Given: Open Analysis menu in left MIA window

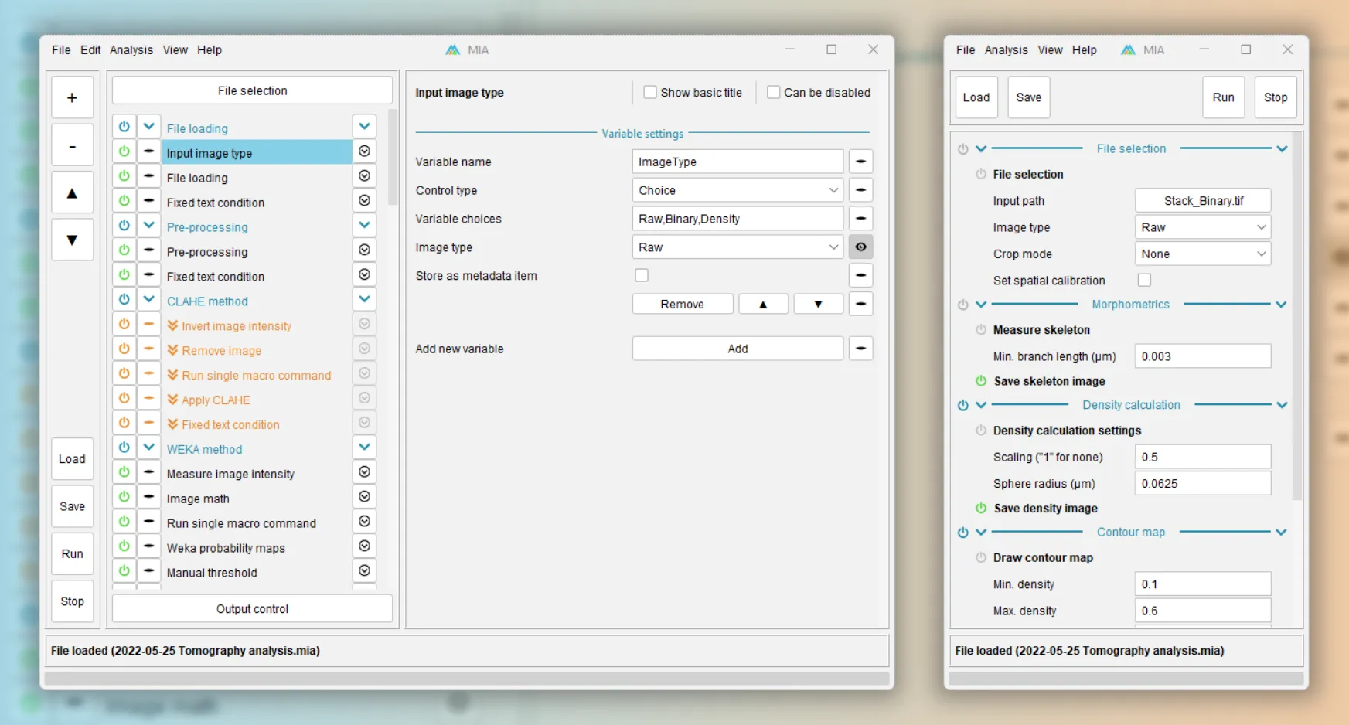Looking at the screenshot, I should pyautogui.click(x=131, y=49).
